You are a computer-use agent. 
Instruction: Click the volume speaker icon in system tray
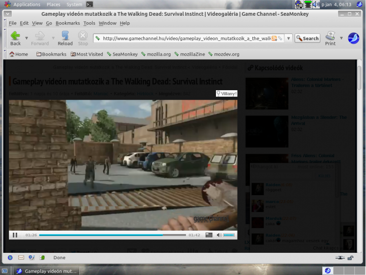pos(316,4)
